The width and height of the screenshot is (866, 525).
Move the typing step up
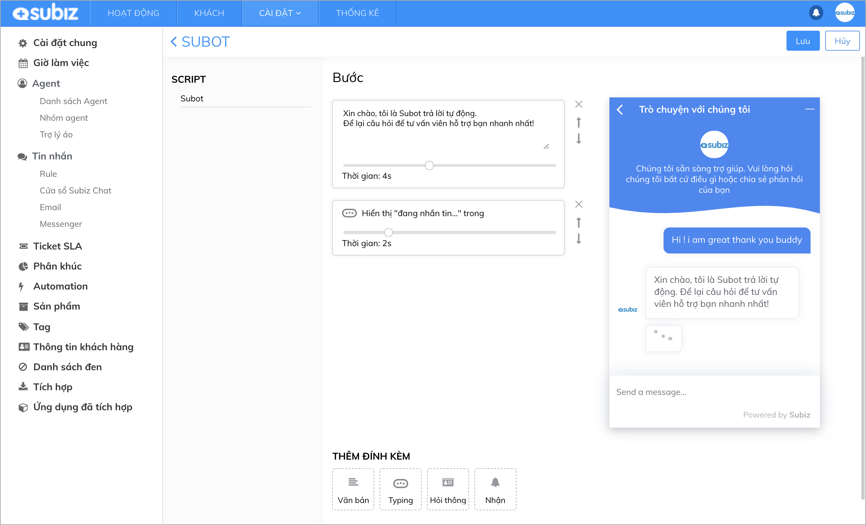[579, 222]
